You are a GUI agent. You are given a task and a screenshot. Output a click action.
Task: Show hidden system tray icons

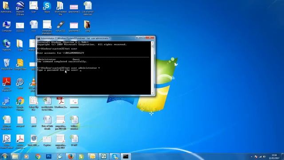click(x=252, y=156)
